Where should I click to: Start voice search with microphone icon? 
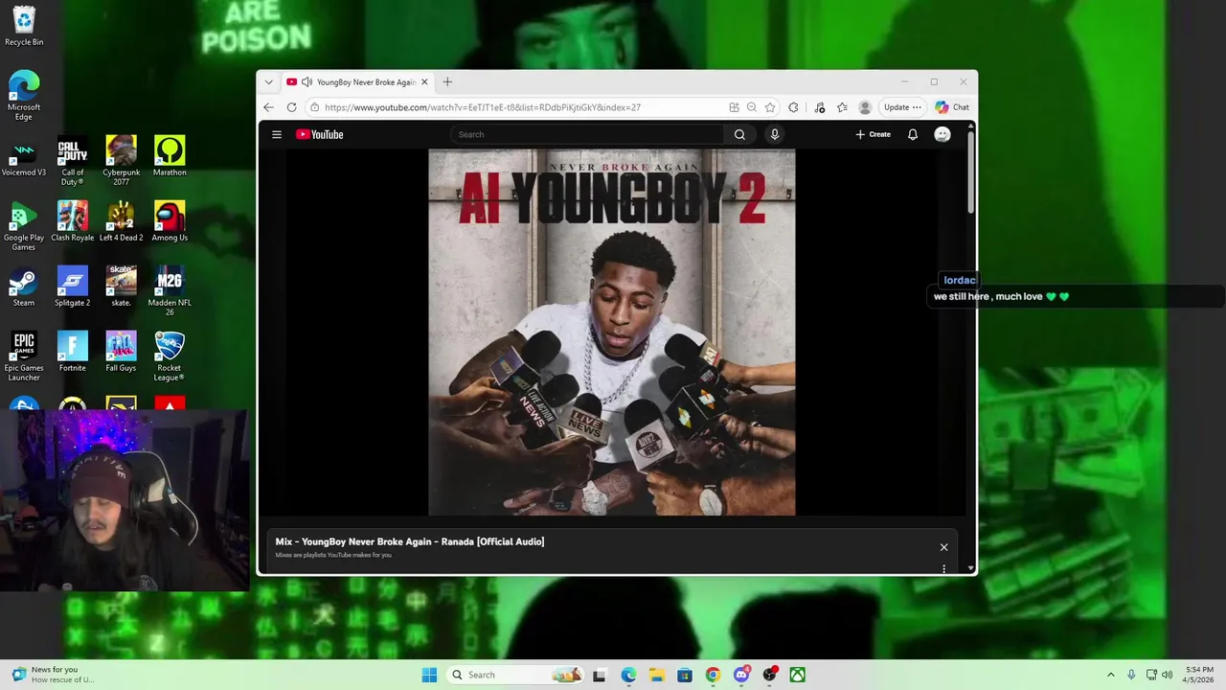click(x=775, y=134)
